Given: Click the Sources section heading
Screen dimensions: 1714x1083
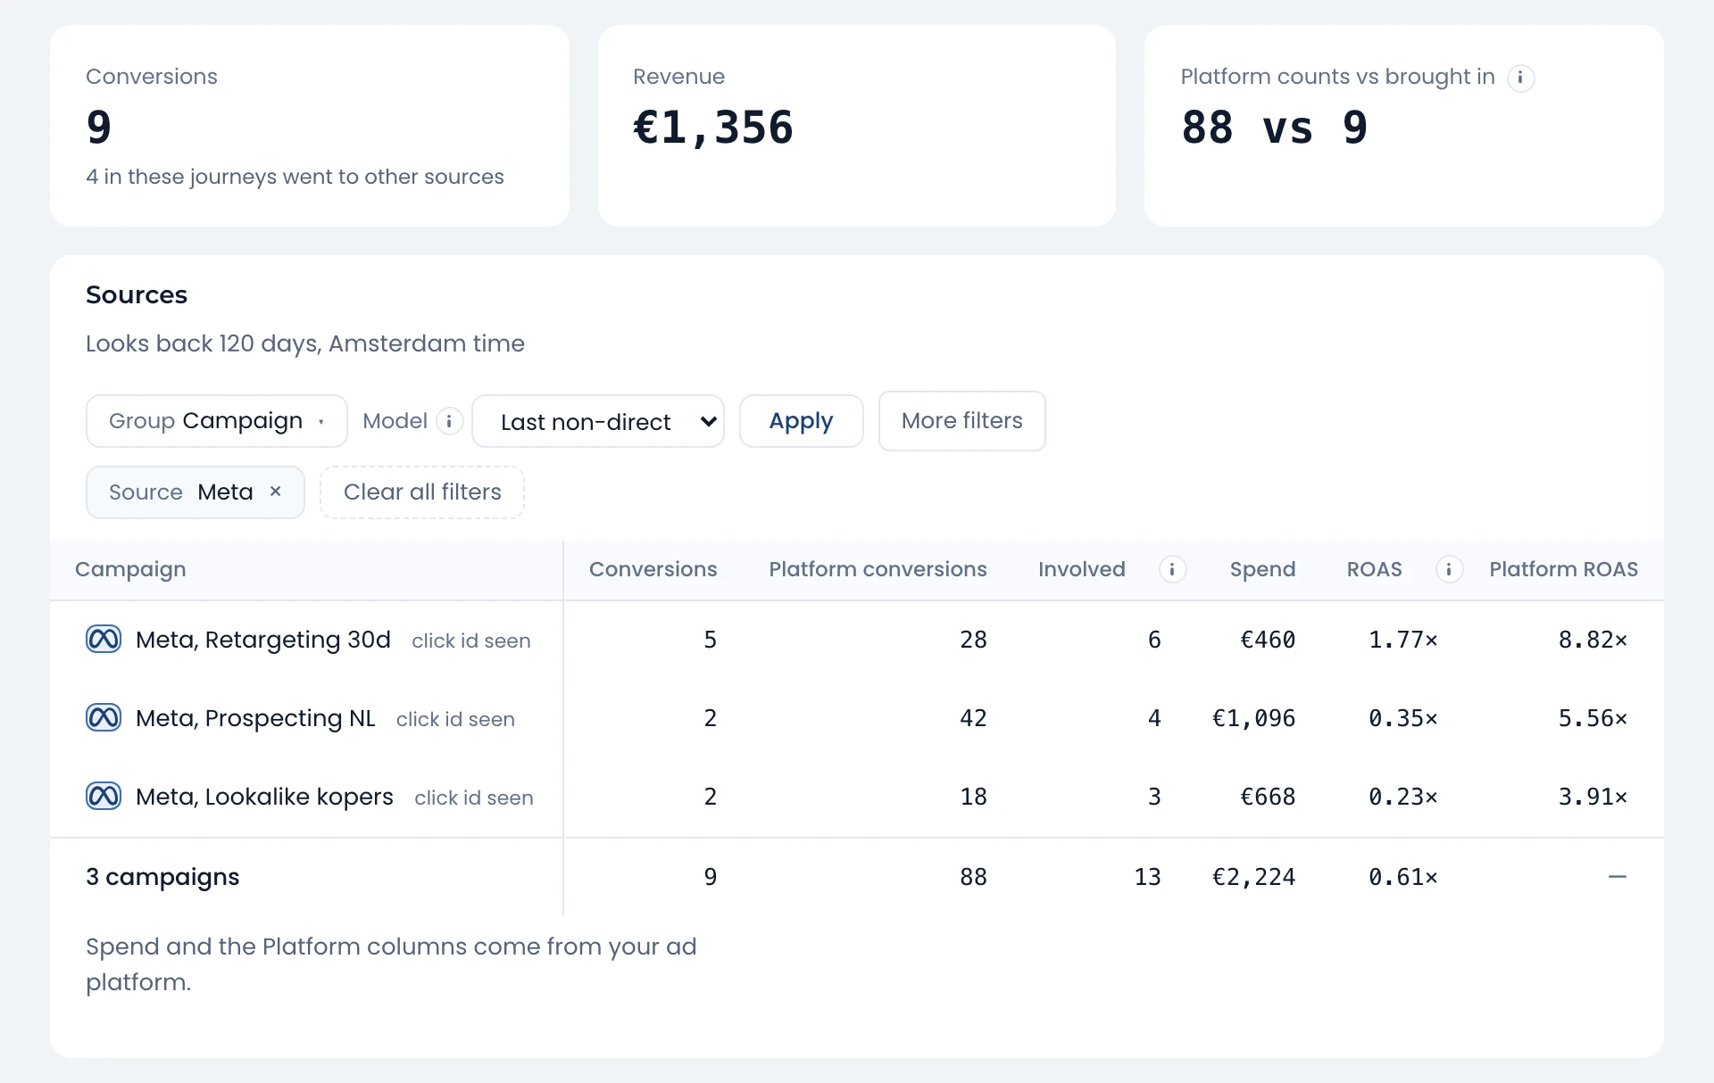Looking at the screenshot, I should [x=137, y=295].
